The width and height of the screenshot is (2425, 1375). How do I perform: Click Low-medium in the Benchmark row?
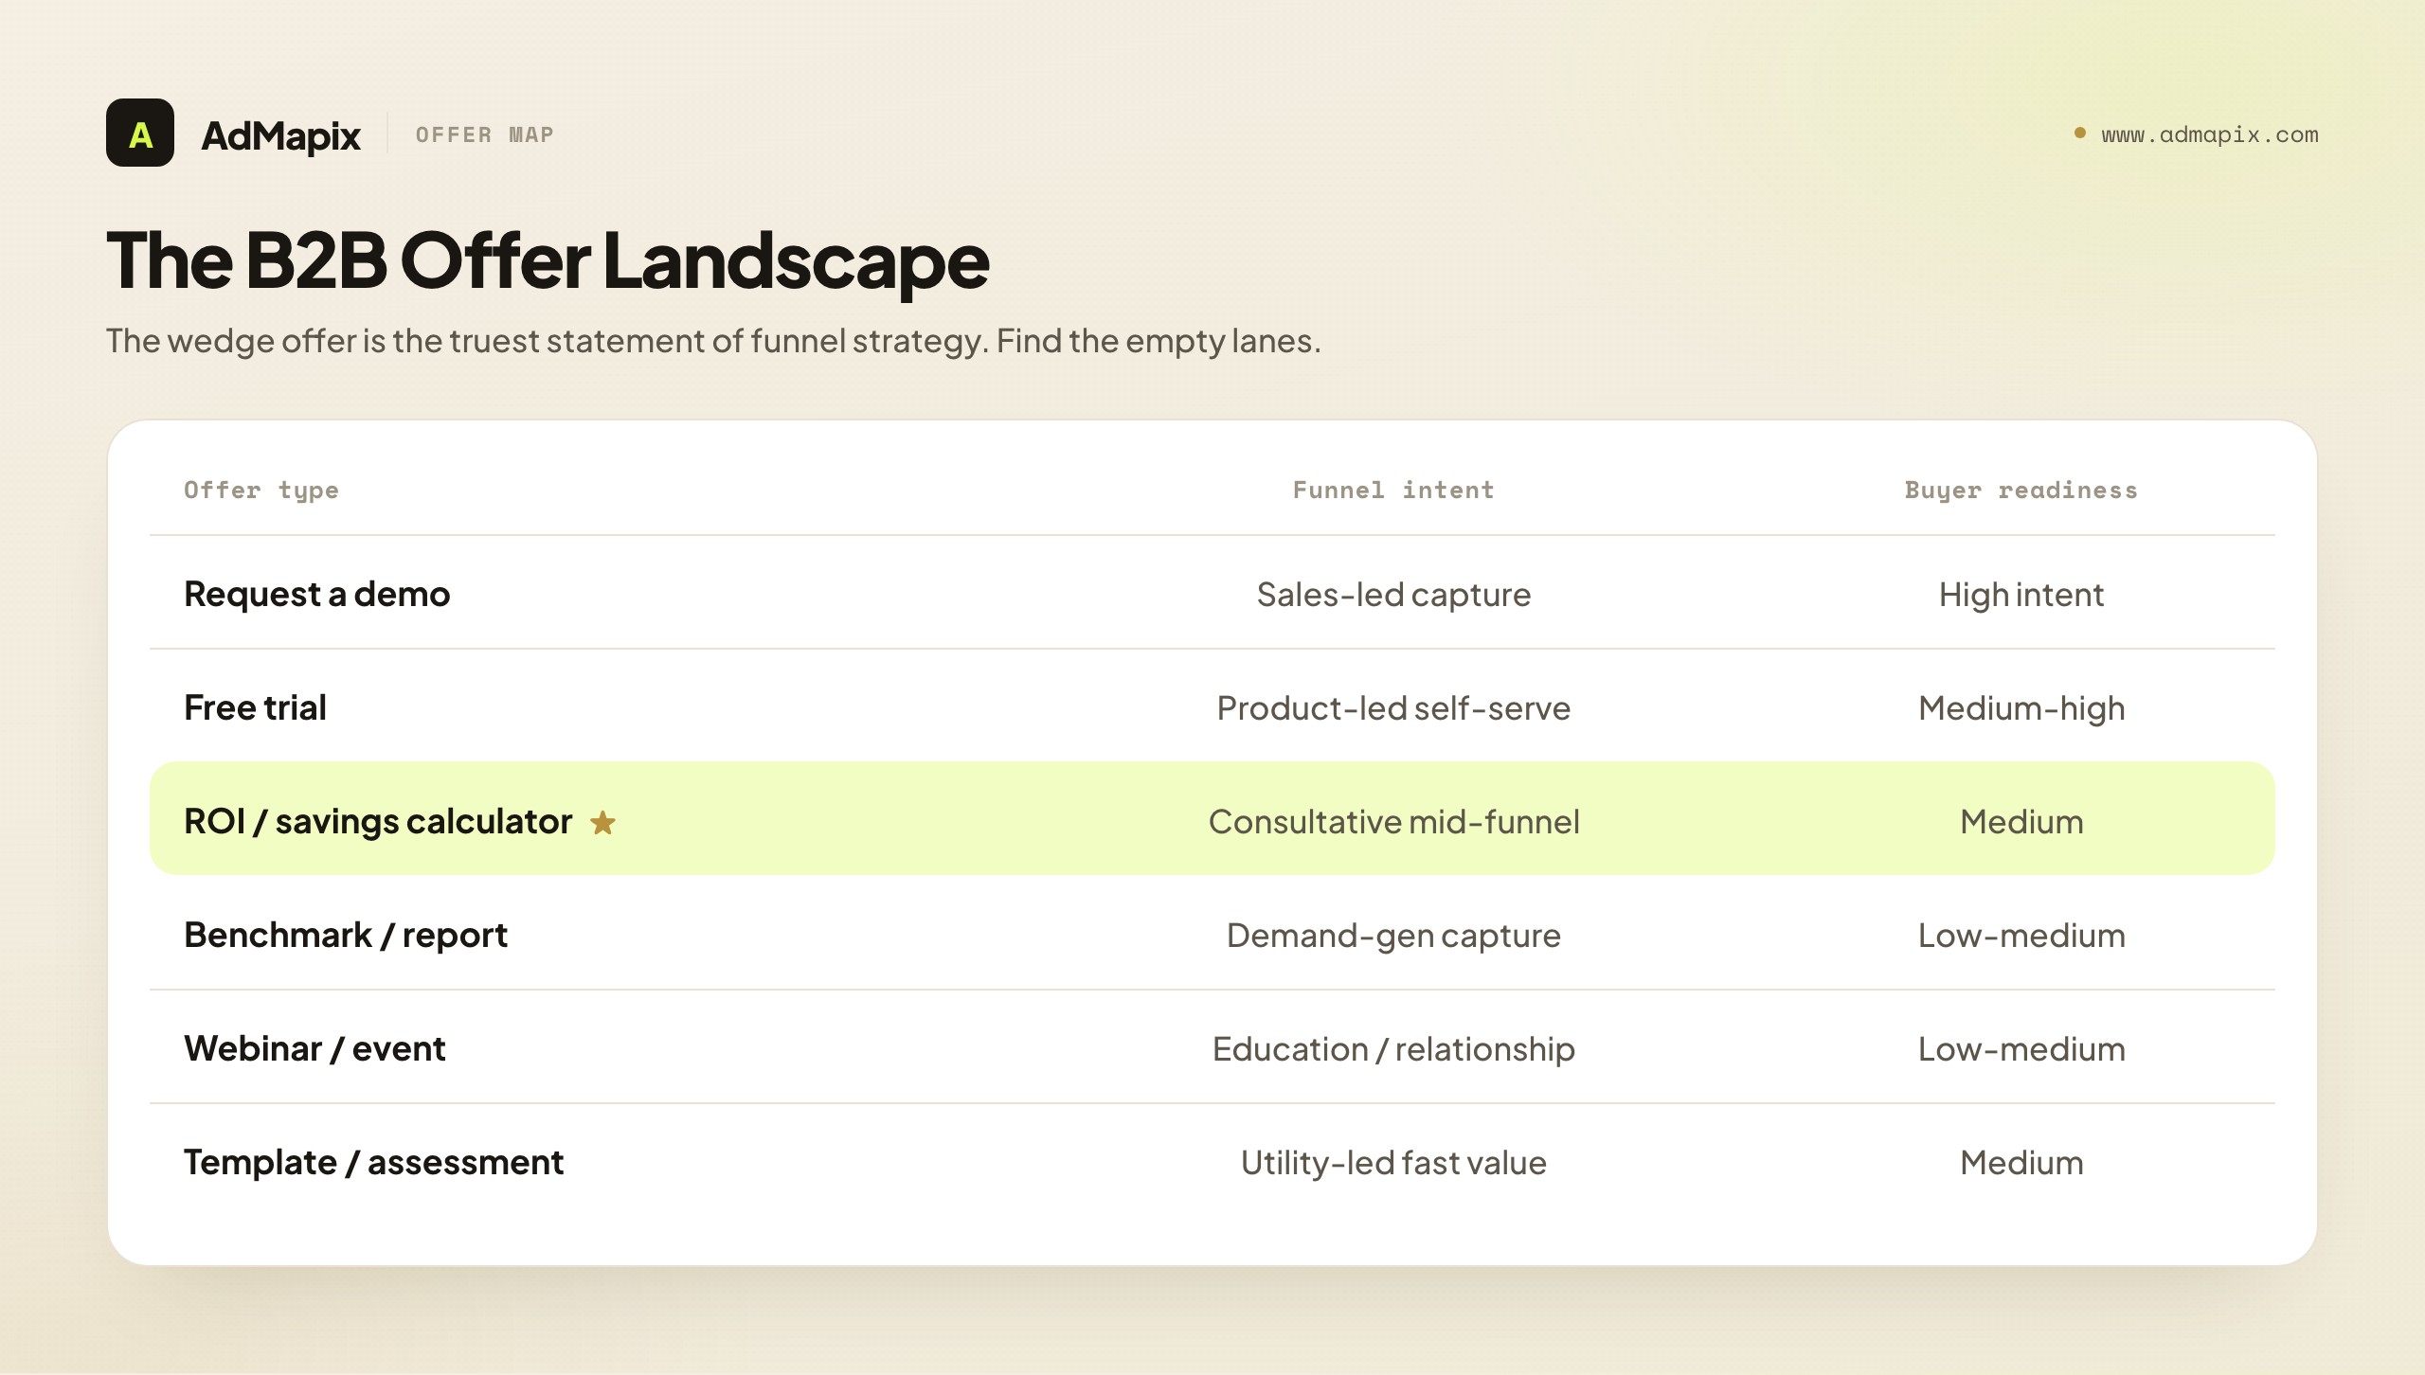coord(2021,936)
